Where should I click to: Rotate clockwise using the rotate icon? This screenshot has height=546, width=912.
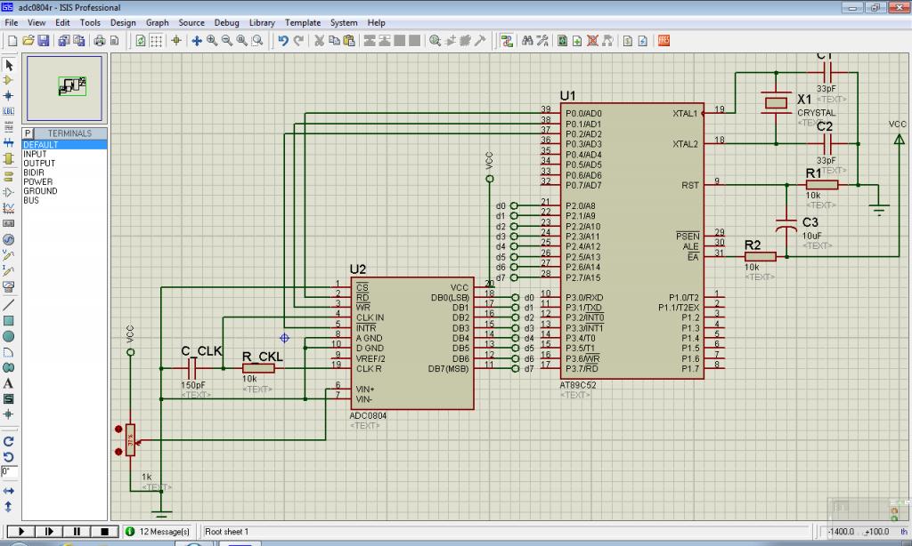point(9,441)
